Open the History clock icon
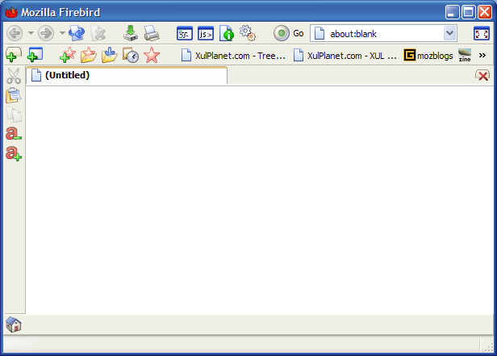Viewport: 497px width, 356px height. pos(131,55)
